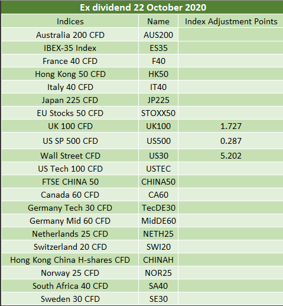The height and width of the screenshot is (306, 283).
Task: Click the empty adjustment cell for SE30
Action: (x=231, y=299)
